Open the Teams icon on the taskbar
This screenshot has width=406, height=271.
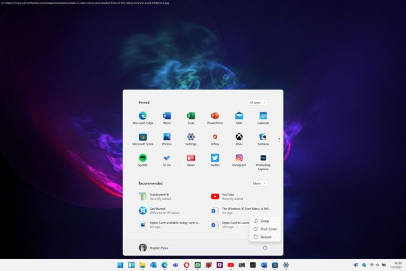[176, 265]
